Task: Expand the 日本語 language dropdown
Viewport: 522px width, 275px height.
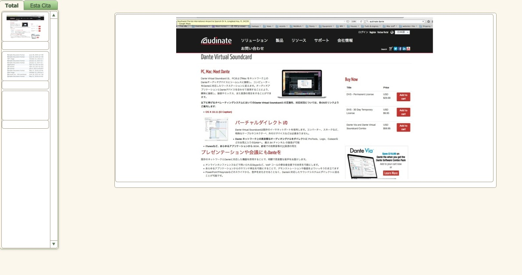Action: [x=402, y=32]
